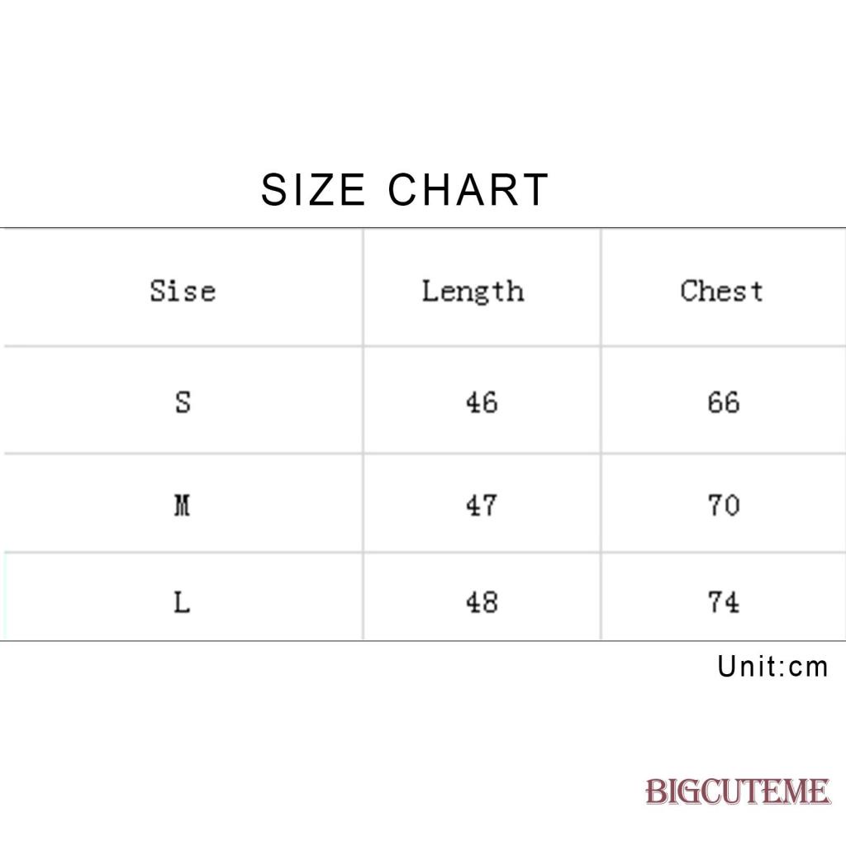Click the letter H in the CHART title

[438, 190]
